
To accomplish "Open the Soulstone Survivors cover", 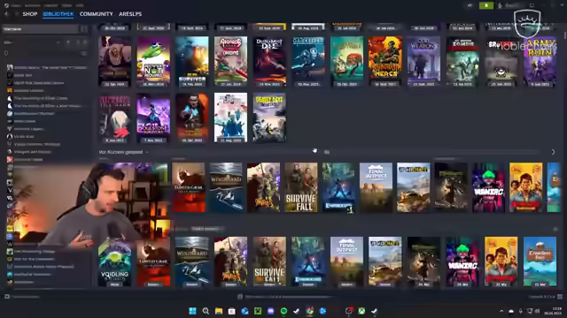I will pyautogui.click(x=153, y=117).
